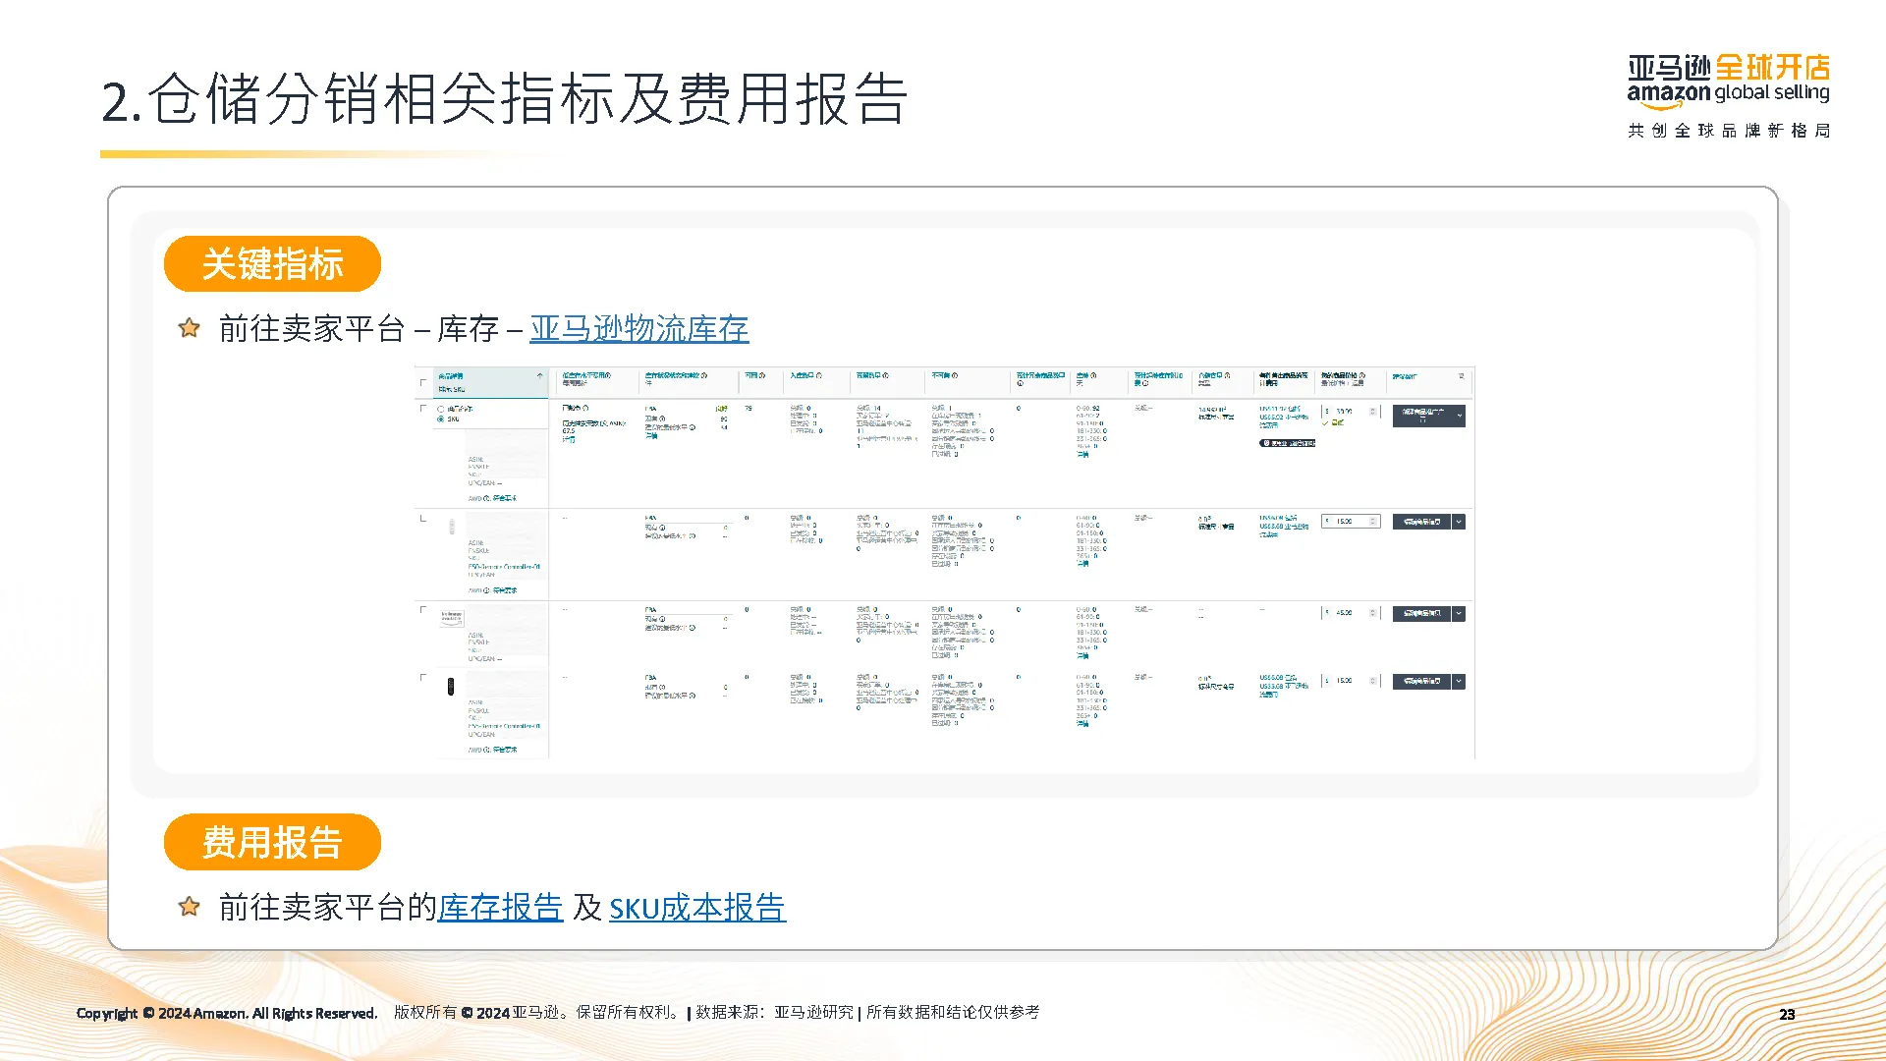1886x1061 pixels.
Task: Click the 15.00 price input in second row
Action: pos(1349,522)
